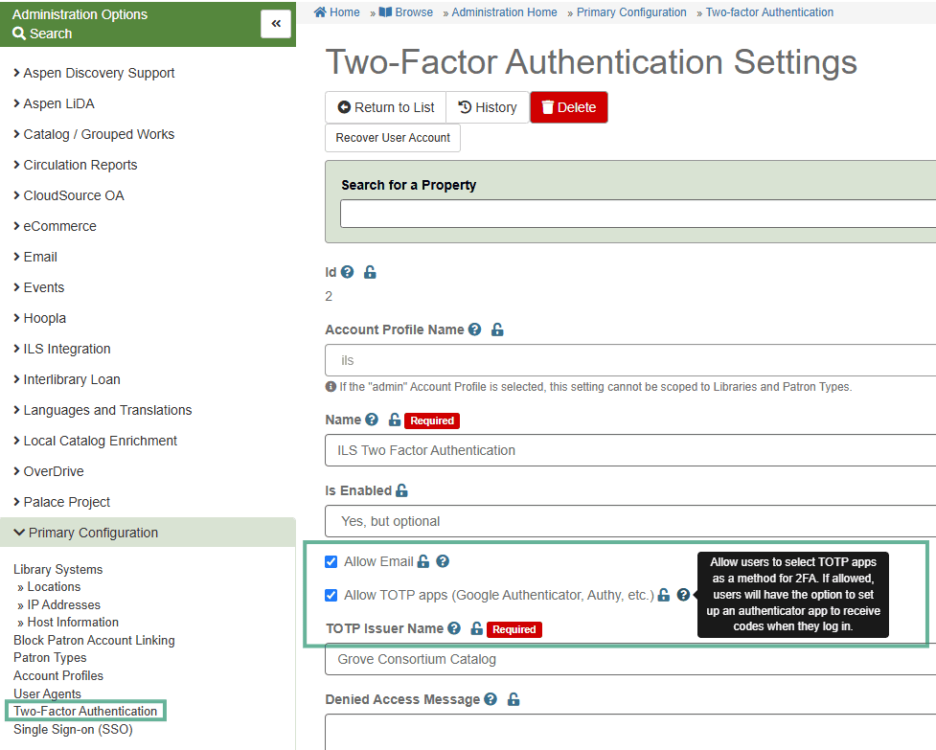The image size is (936, 750).
Task: Expand Aspen Discovery Support section
Action: click(94, 73)
